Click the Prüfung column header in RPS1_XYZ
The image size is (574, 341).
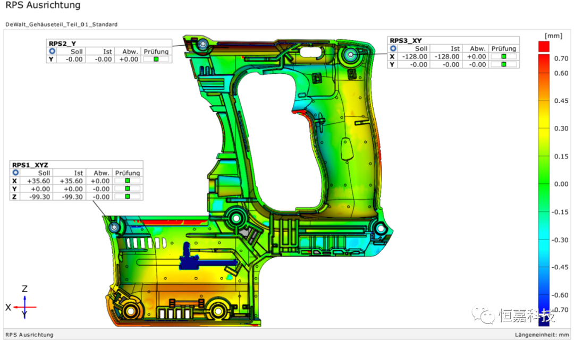click(x=128, y=173)
